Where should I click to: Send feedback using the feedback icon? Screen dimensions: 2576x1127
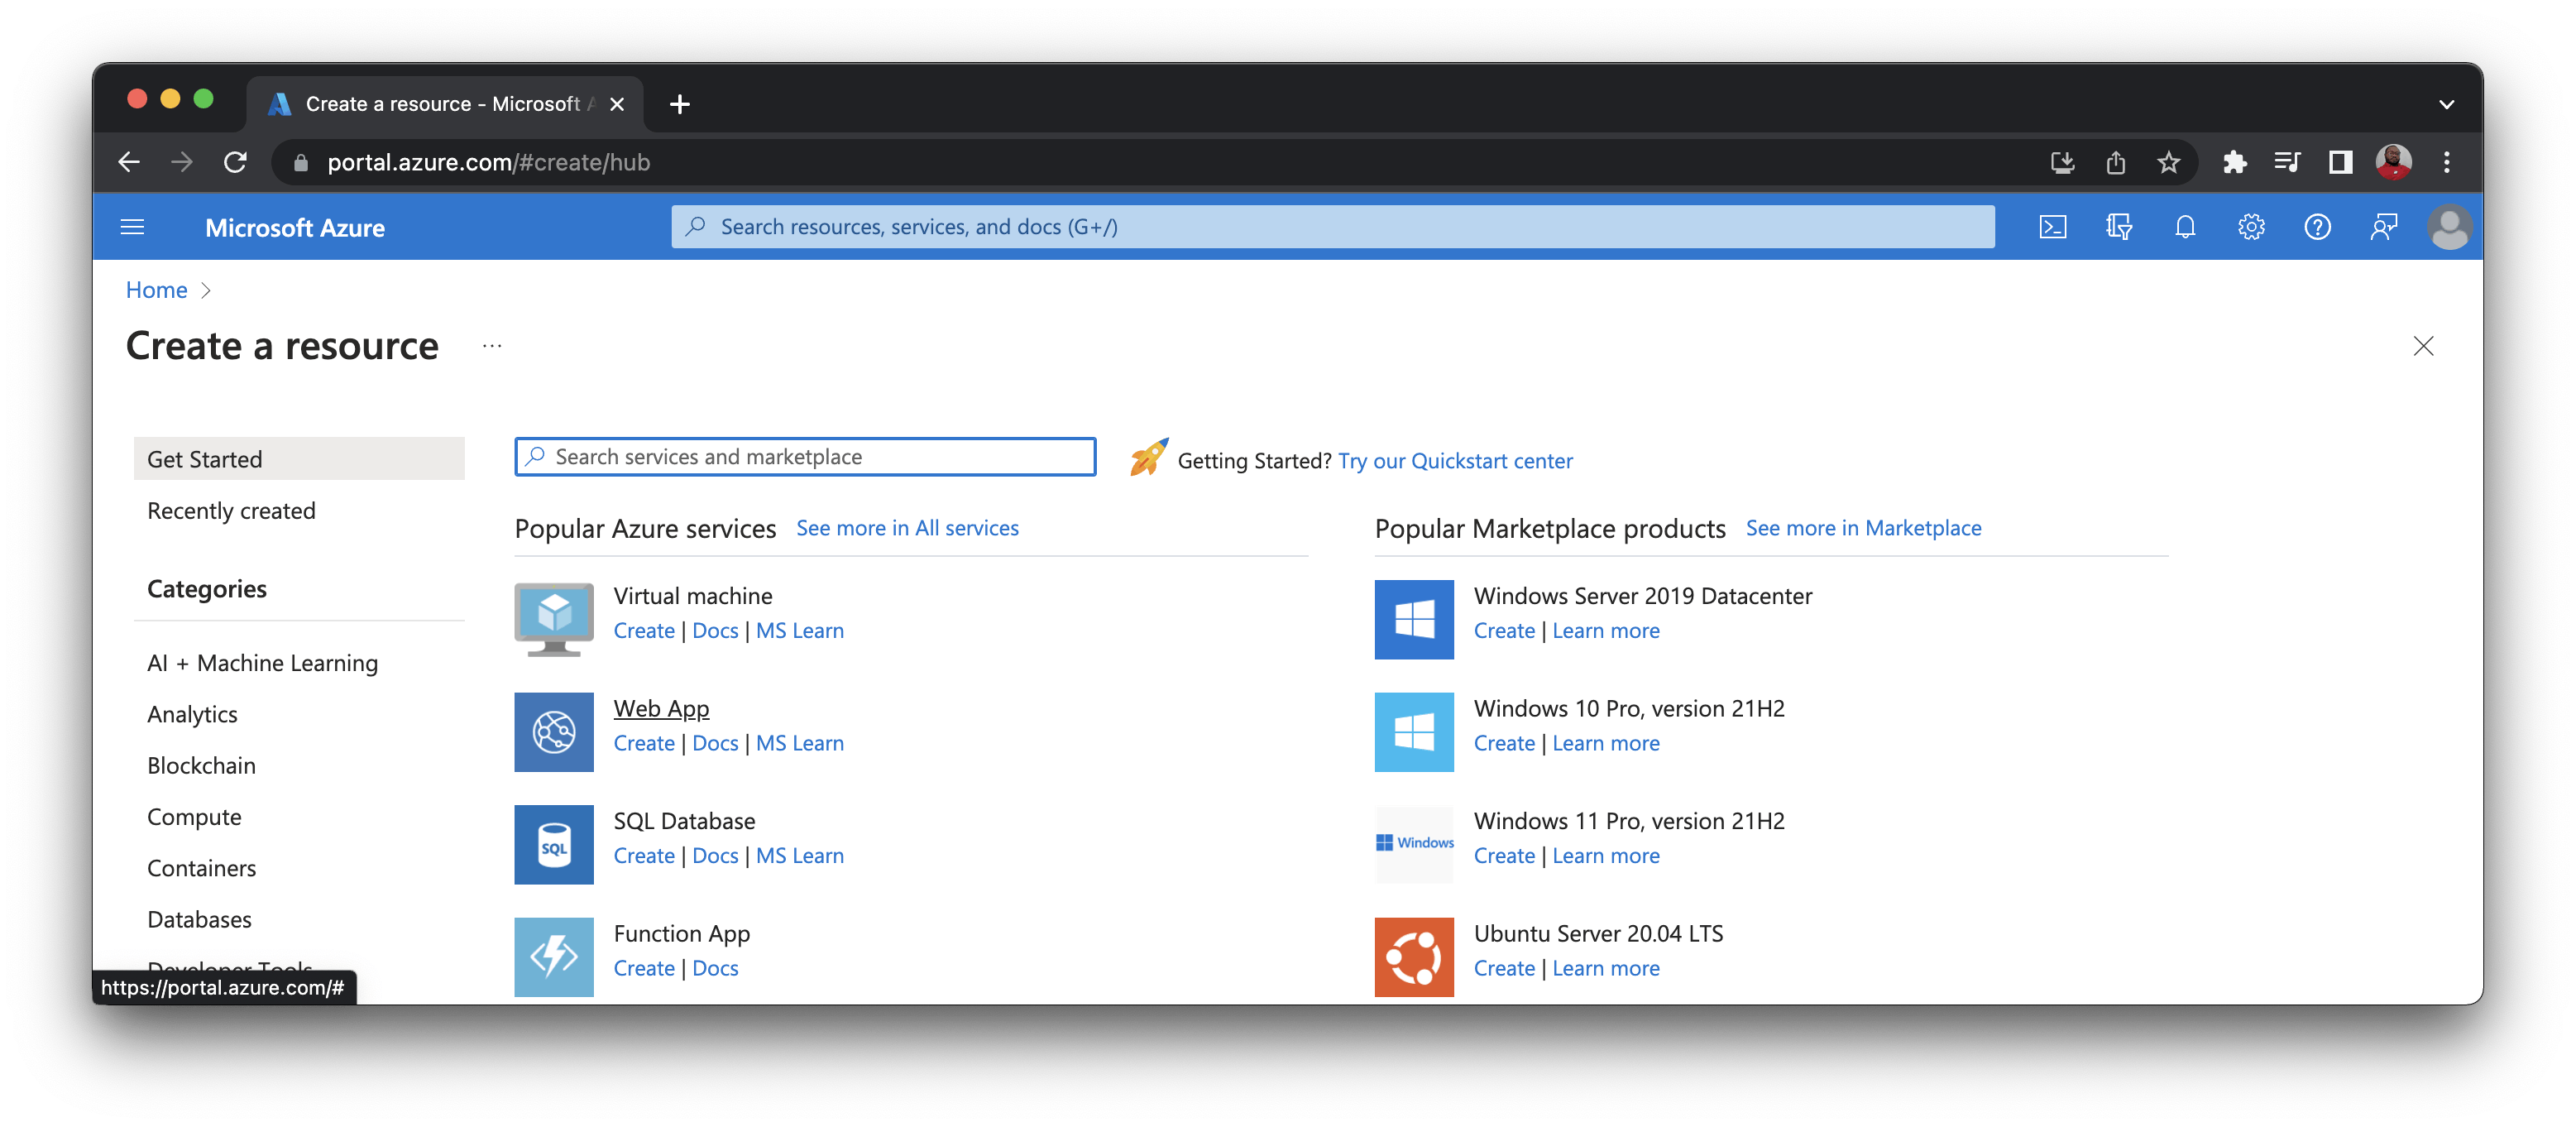coord(2383,226)
